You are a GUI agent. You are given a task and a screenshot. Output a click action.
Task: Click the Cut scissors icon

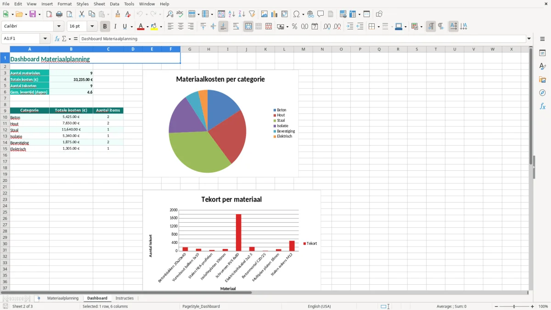pyautogui.click(x=82, y=14)
